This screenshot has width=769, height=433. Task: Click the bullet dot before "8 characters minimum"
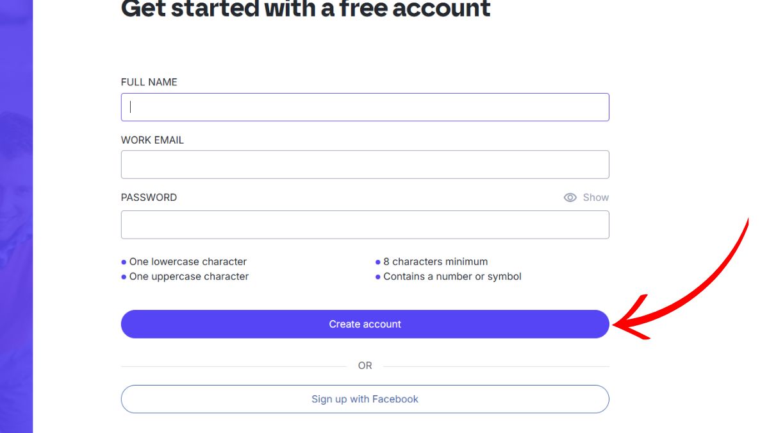pos(378,262)
